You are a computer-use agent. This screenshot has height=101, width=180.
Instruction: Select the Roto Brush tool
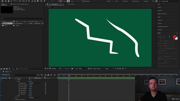41,1
